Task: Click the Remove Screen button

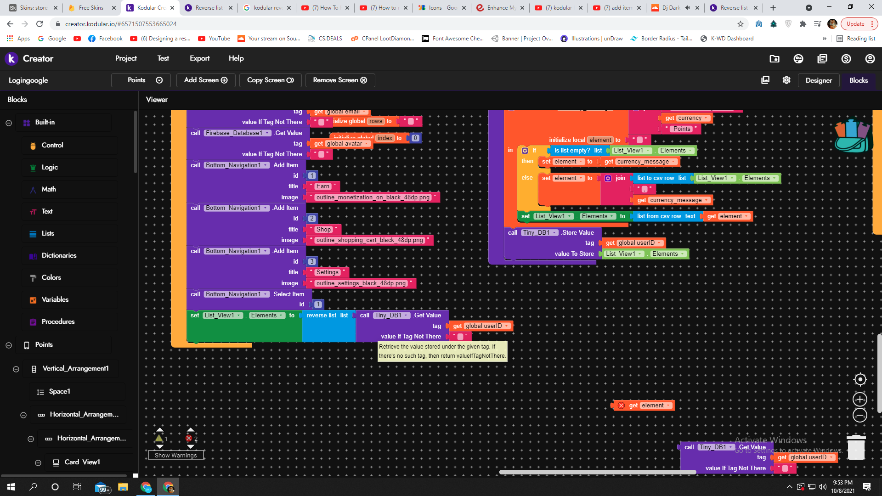Action: pos(340,80)
